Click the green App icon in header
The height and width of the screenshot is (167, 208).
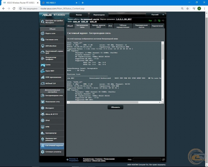tap(150, 21)
